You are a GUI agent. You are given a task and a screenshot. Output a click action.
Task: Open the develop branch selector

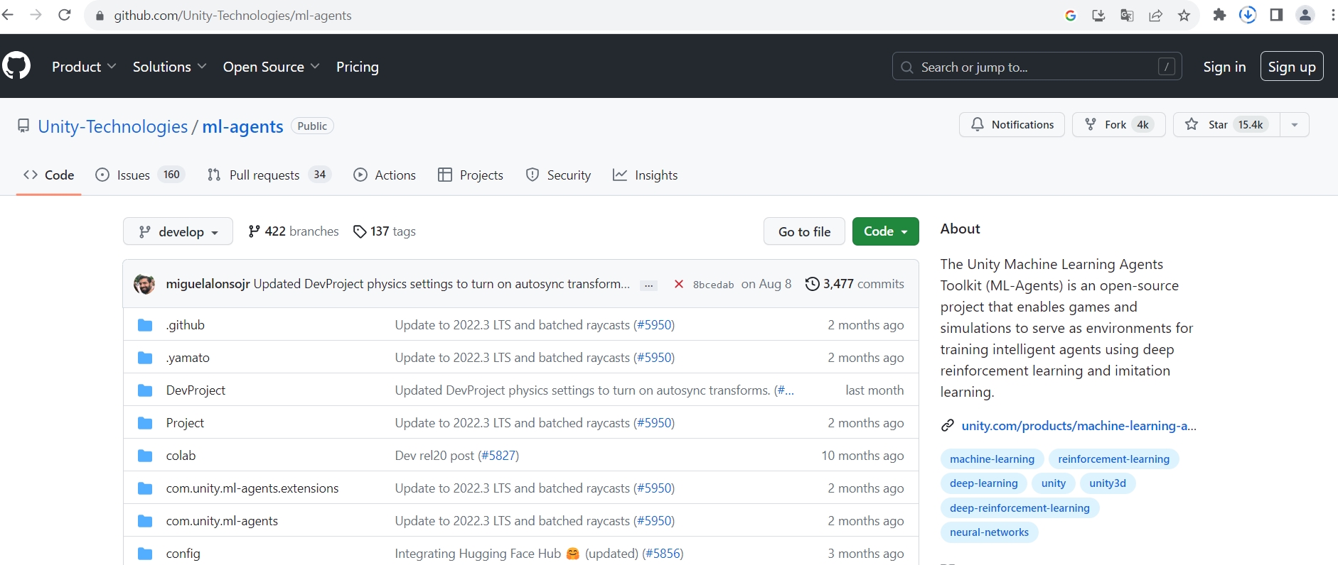[x=178, y=231]
